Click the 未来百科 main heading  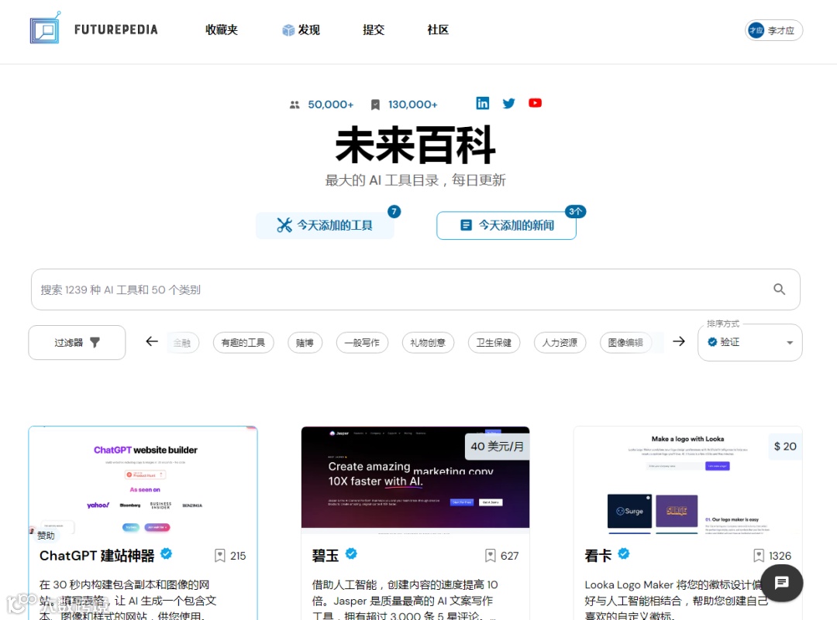(x=415, y=145)
